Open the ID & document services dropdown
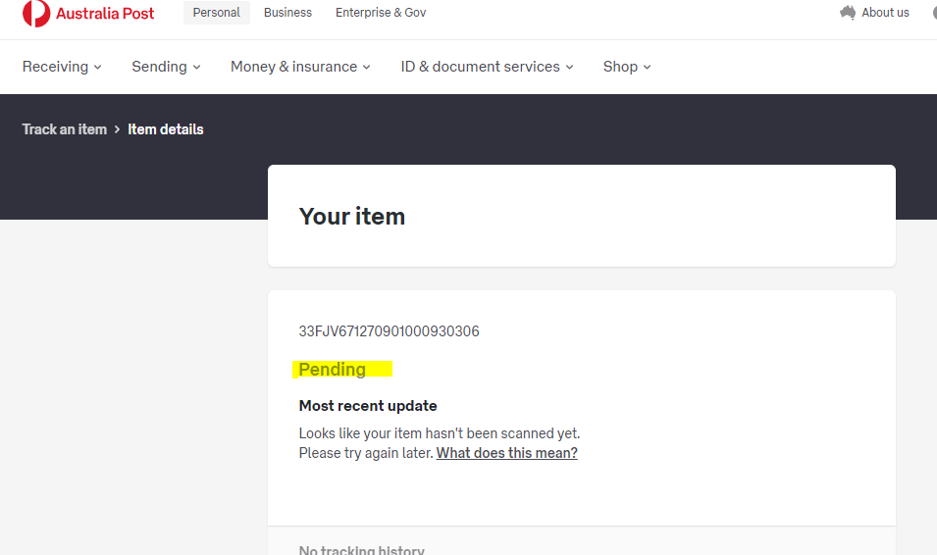This screenshot has width=937, height=555. pos(487,67)
